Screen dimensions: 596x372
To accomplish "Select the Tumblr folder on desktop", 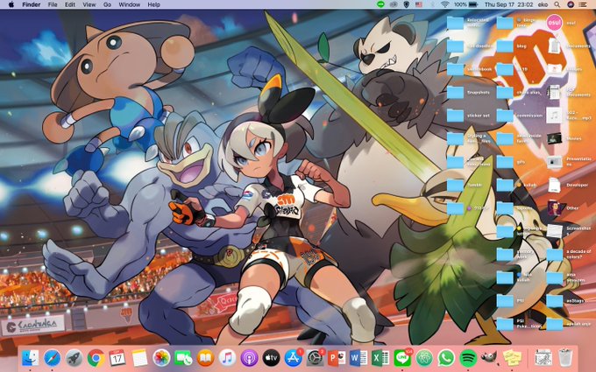I will [x=455, y=185].
